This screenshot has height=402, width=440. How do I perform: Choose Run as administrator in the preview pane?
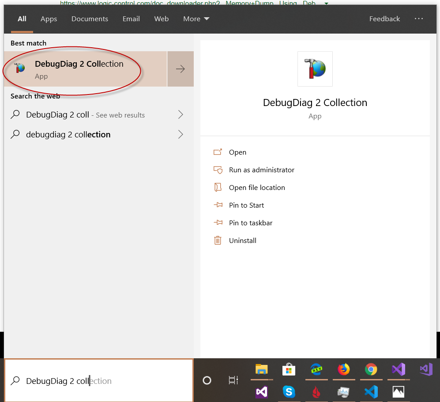(x=261, y=170)
